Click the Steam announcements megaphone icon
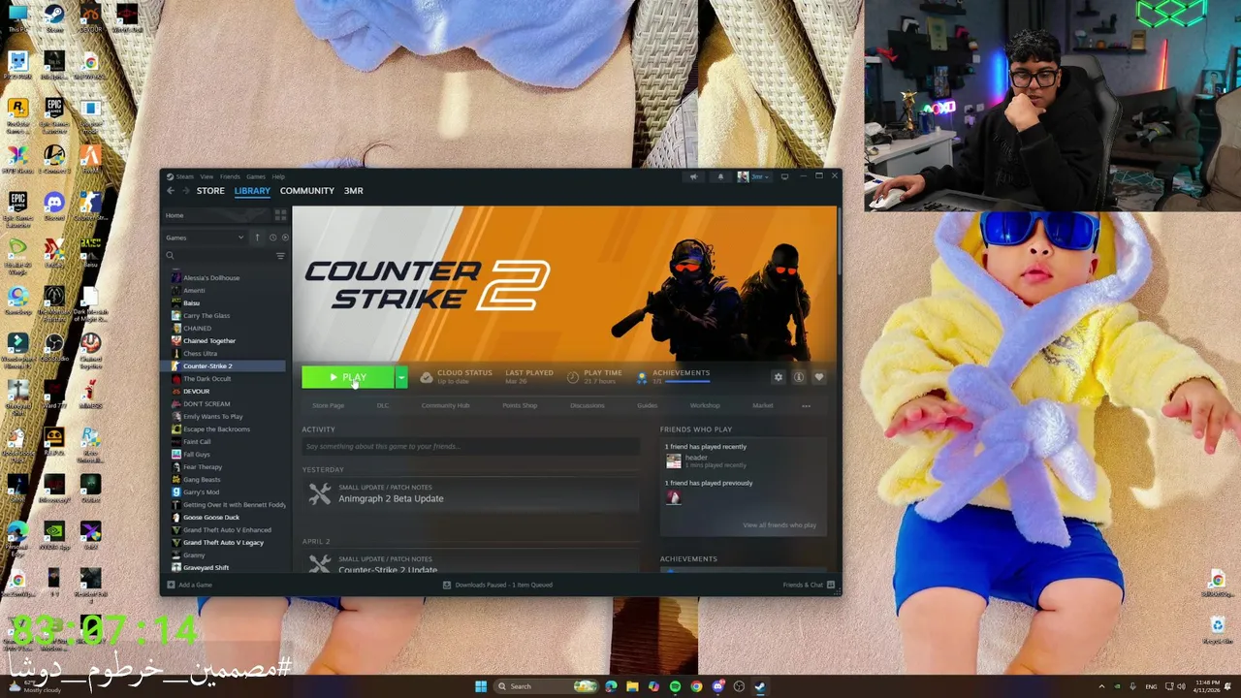 (693, 176)
